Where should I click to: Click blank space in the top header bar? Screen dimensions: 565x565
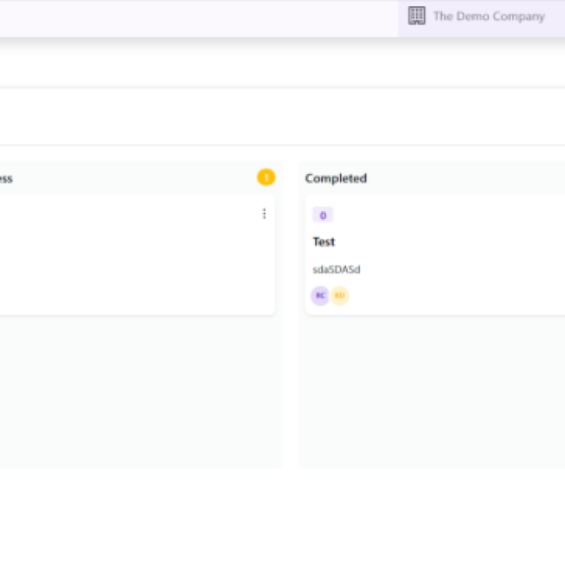pyautogui.click(x=198, y=18)
